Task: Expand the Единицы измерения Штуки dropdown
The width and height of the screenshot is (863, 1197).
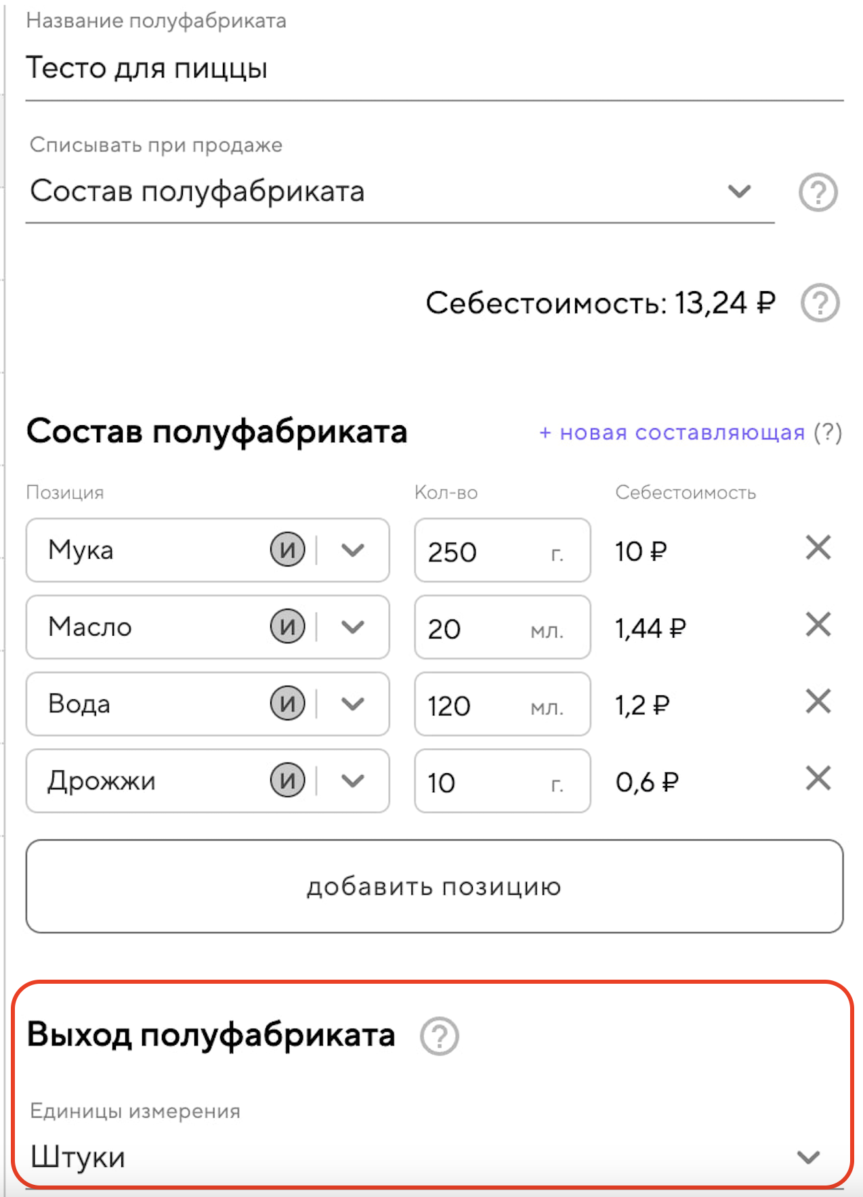Action: (x=808, y=1157)
